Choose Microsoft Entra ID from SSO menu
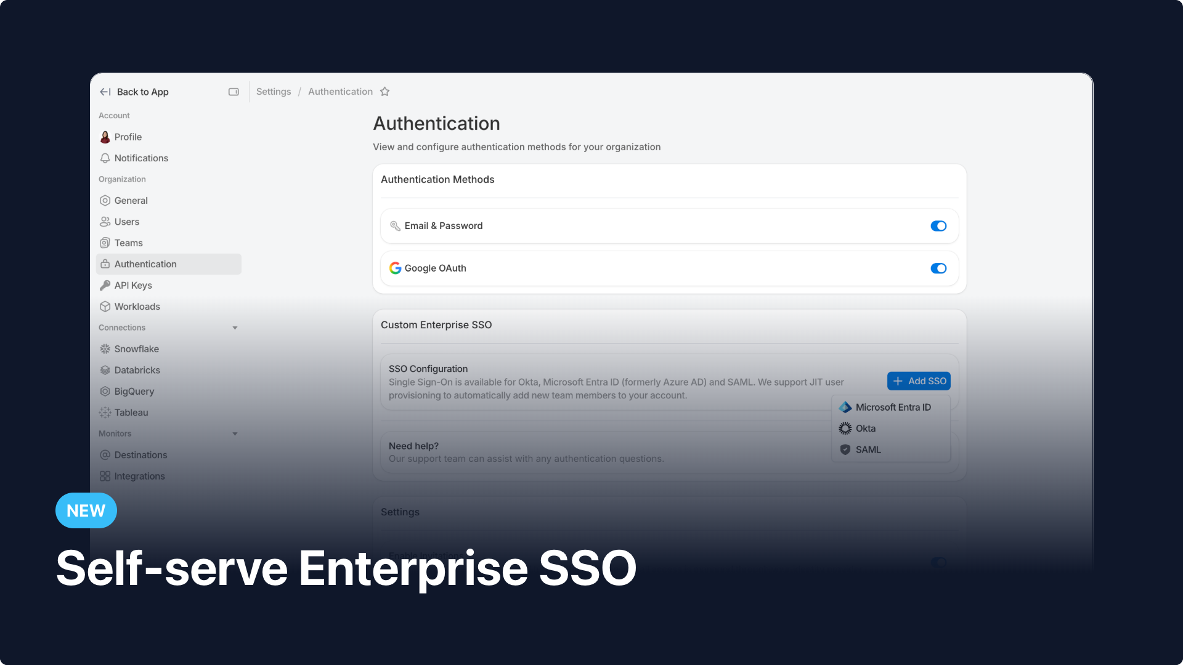1183x665 pixels. [x=892, y=408]
